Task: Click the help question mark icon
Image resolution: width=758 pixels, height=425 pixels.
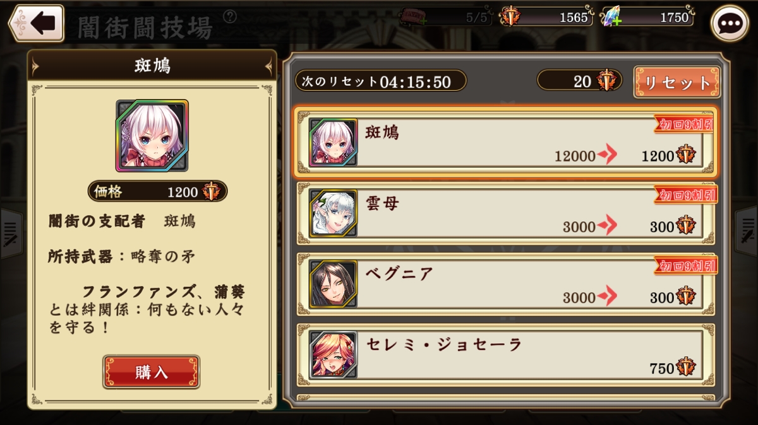Action: pyautogui.click(x=231, y=16)
